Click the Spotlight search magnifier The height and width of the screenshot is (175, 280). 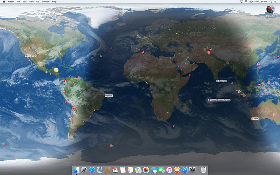270,2
